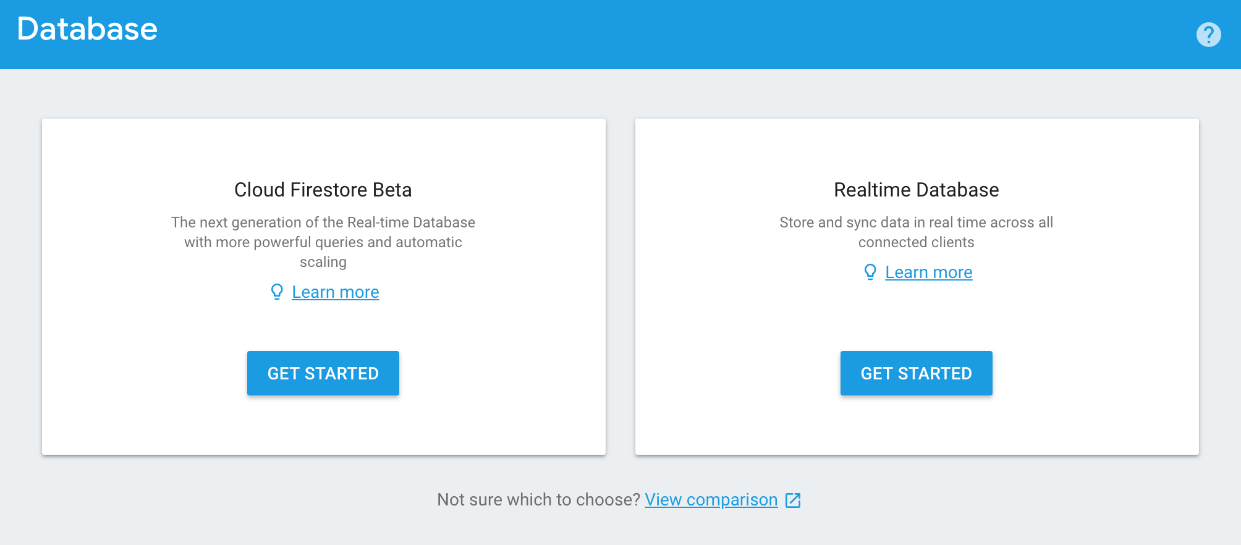Click lightbulb icon in Cloud Firestore card
This screenshot has width=1241, height=545.
(x=277, y=292)
